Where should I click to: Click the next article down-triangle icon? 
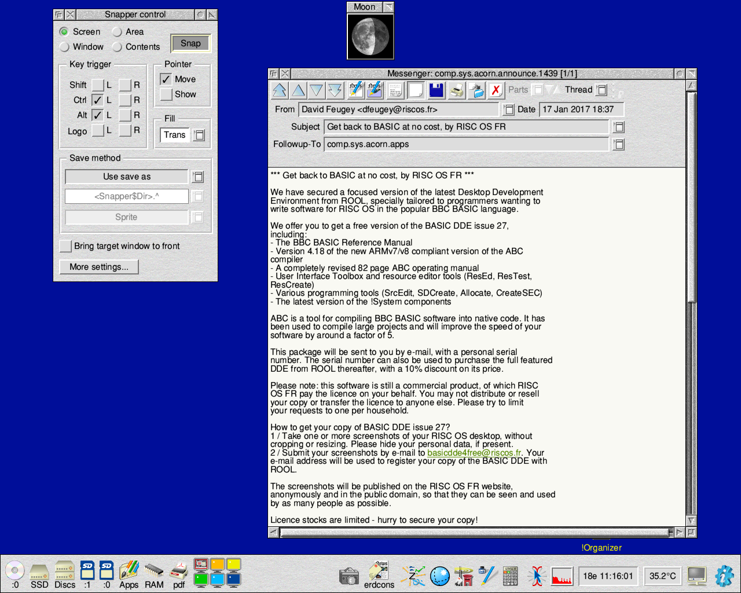[317, 90]
